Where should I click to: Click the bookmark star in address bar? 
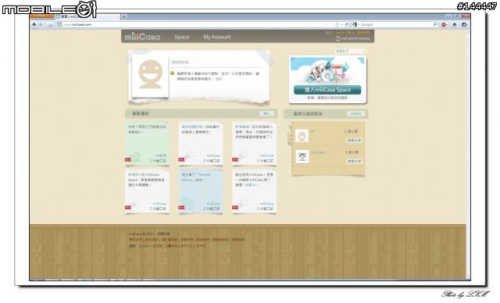(x=337, y=24)
